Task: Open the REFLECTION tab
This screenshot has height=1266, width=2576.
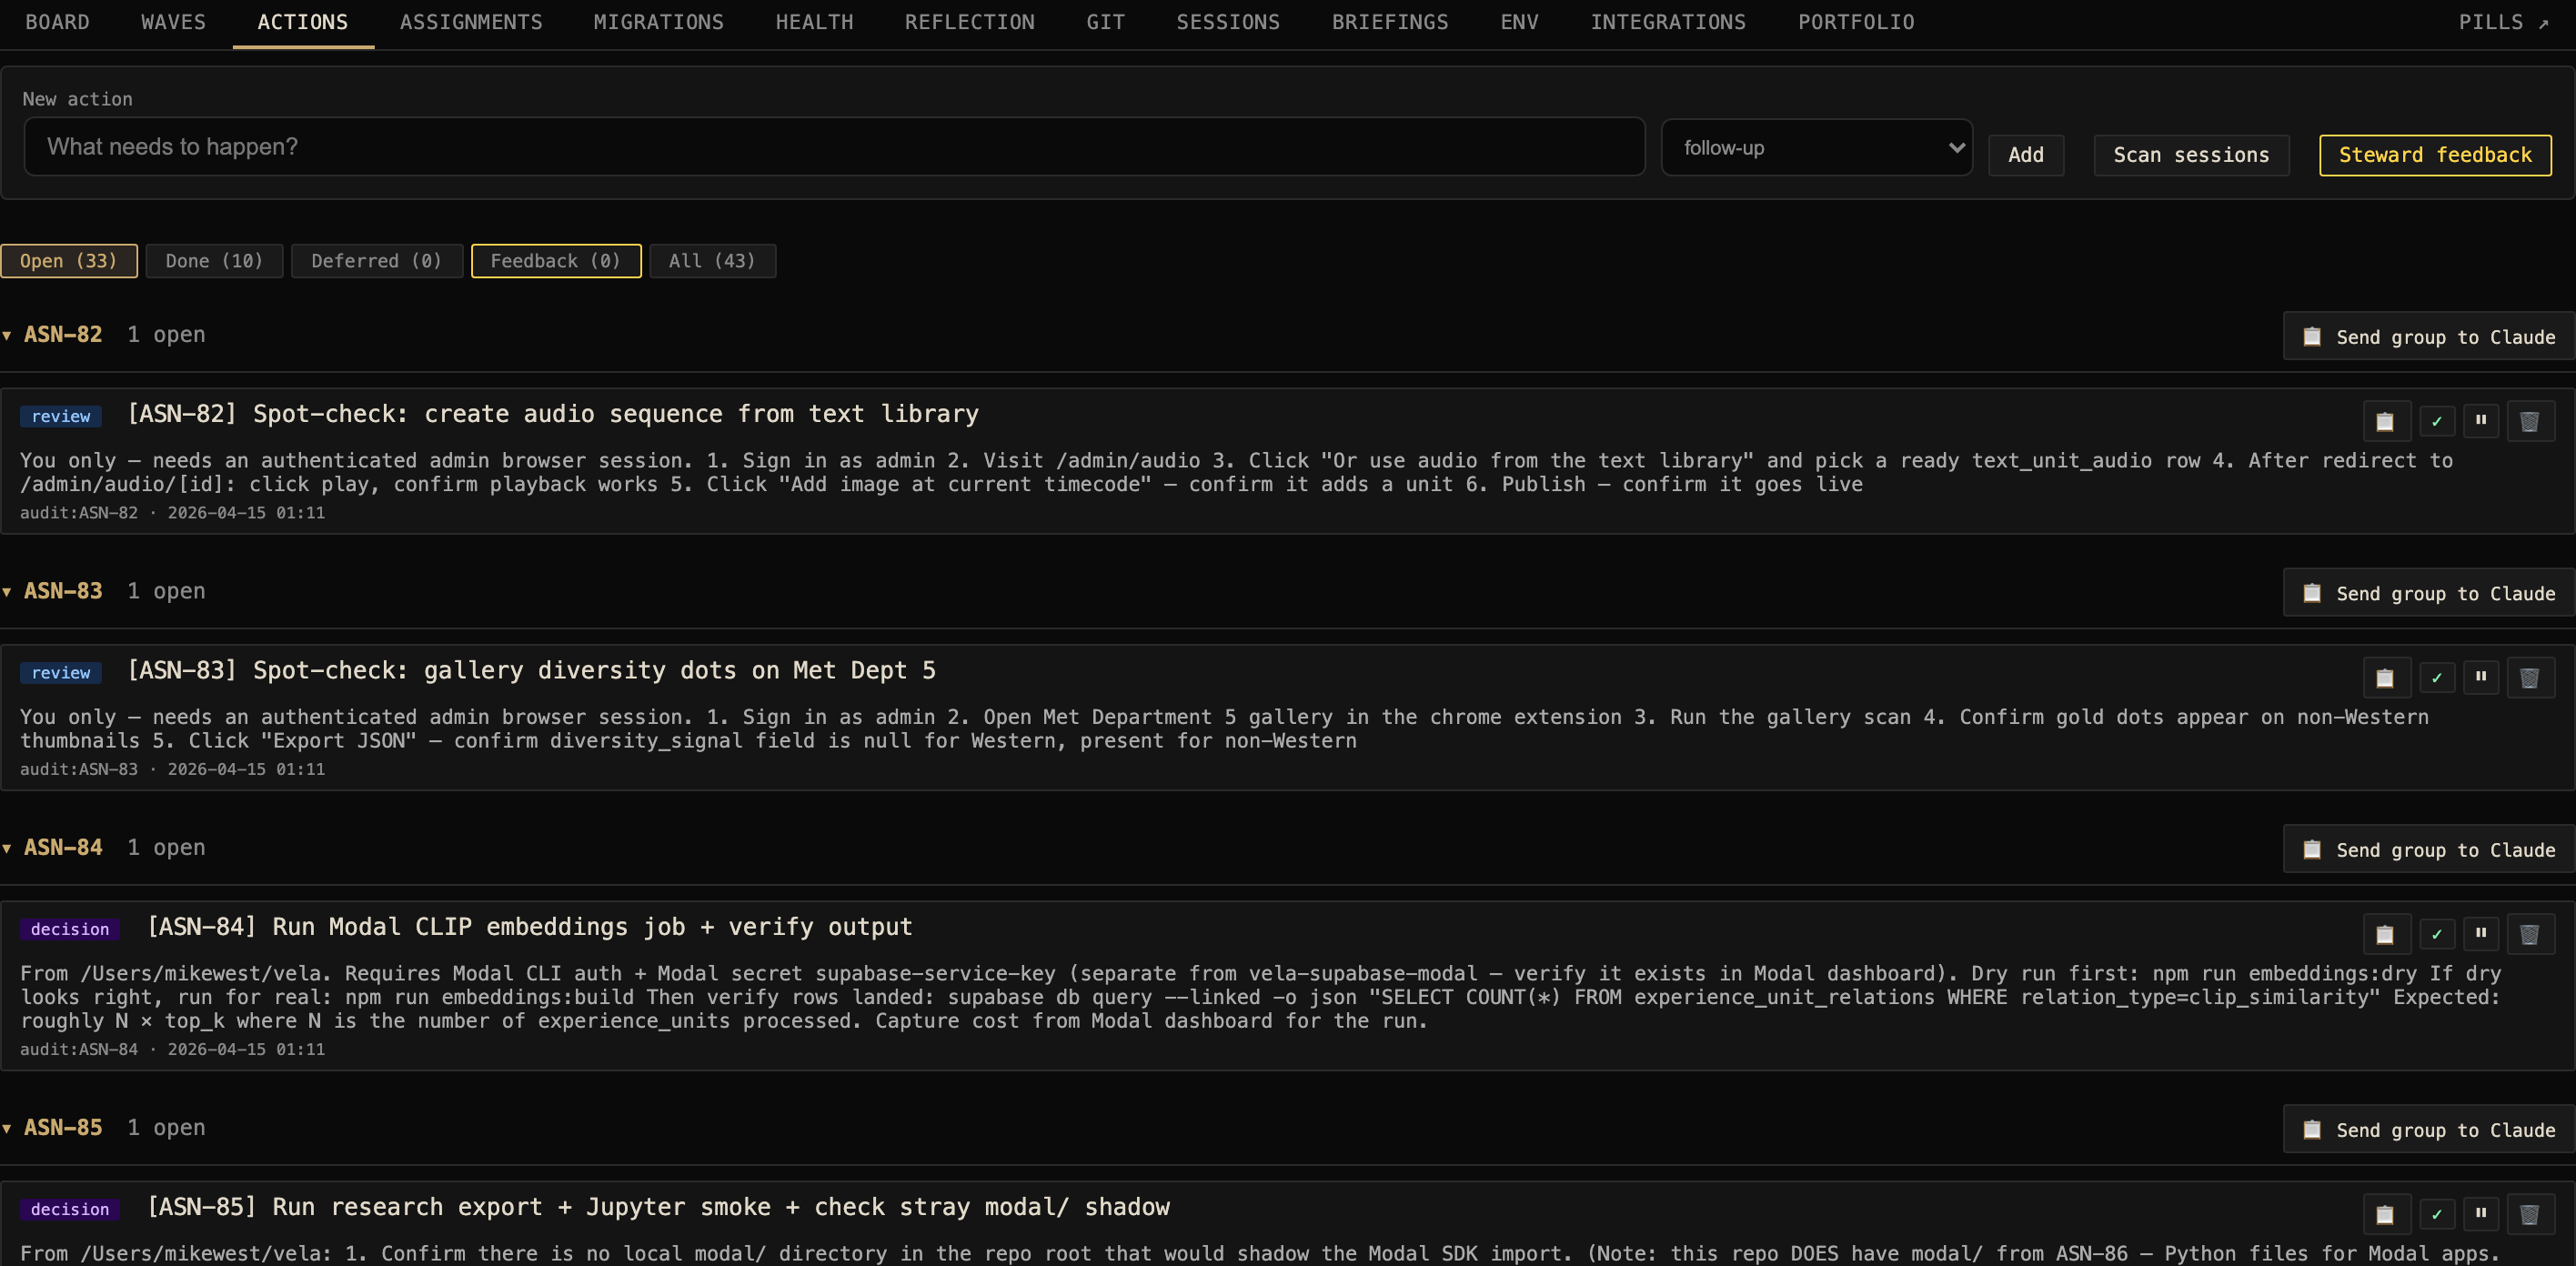Action: click(970, 22)
